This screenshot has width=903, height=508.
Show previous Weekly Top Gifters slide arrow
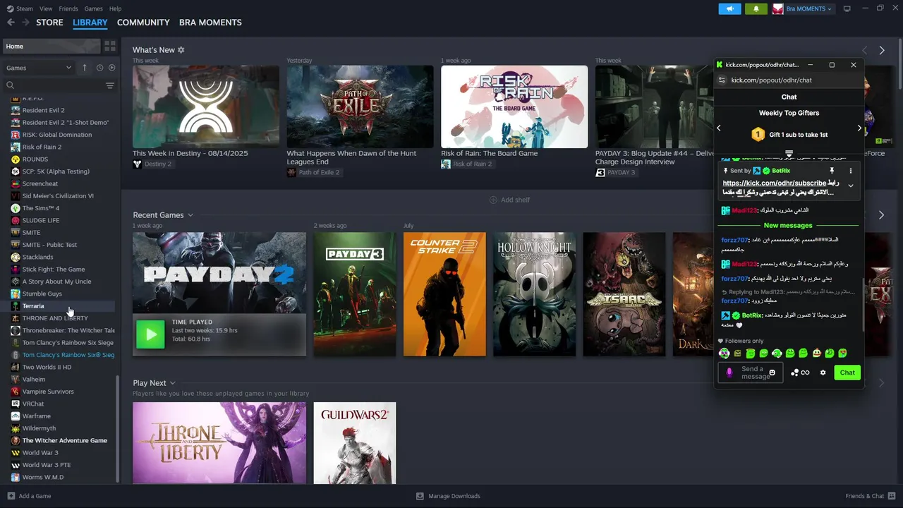[719, 128]
